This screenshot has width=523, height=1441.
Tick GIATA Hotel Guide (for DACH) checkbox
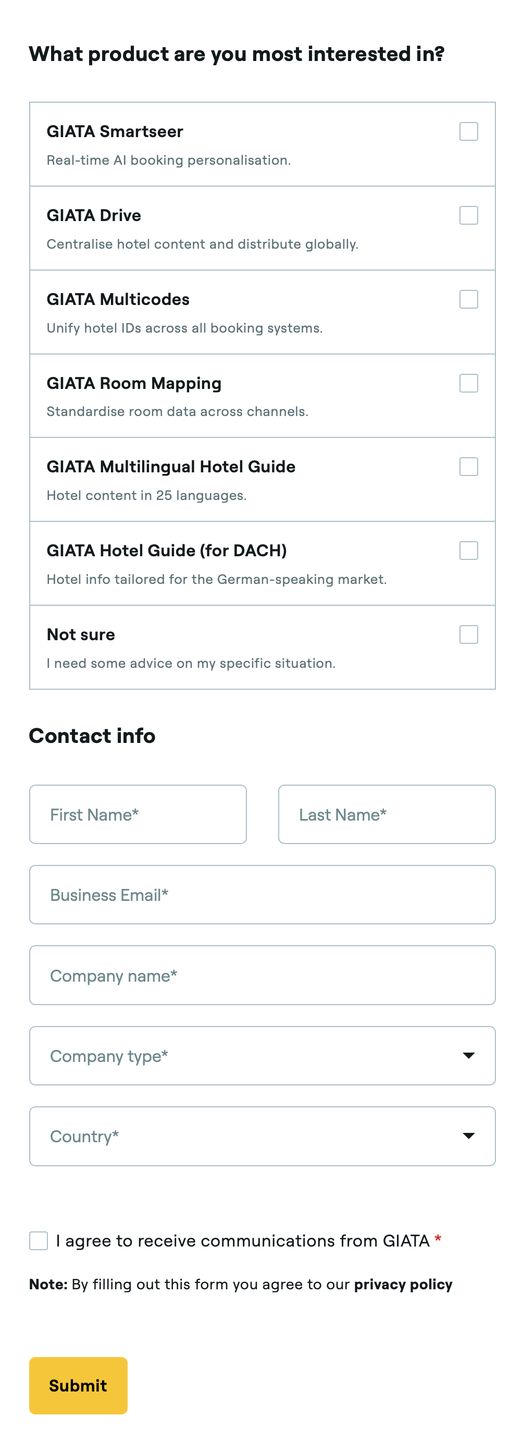coord(468,551)
